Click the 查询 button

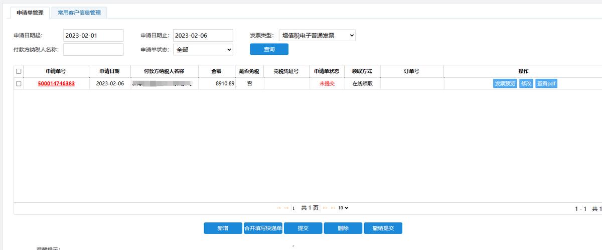pyautogui.click(x=269, y=49)
